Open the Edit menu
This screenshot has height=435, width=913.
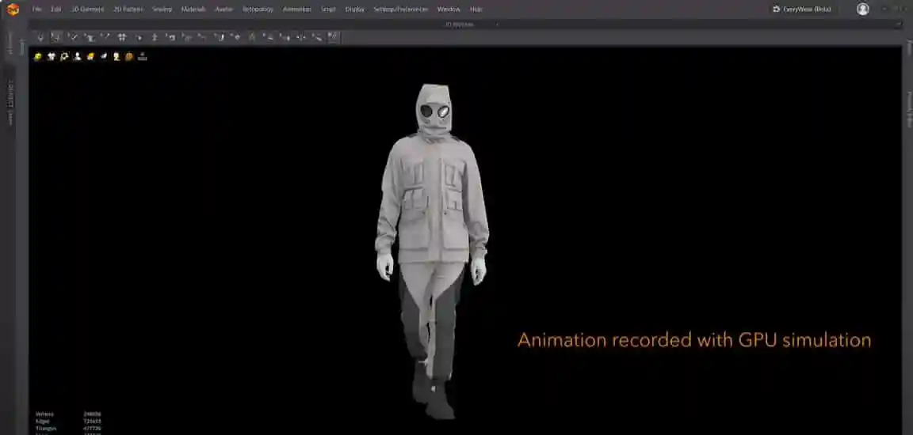click(x=56, y=9)
